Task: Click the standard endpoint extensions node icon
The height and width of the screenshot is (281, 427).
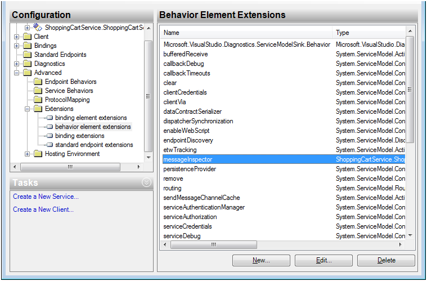Action: click(50, 145)
